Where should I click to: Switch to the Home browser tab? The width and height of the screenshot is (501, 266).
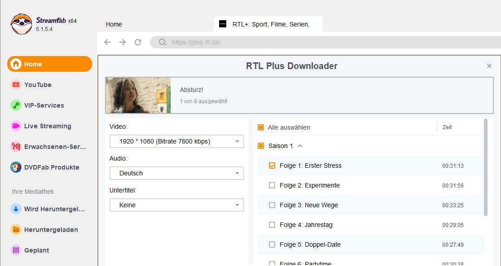pyautogui.click(x=114, y=24)
